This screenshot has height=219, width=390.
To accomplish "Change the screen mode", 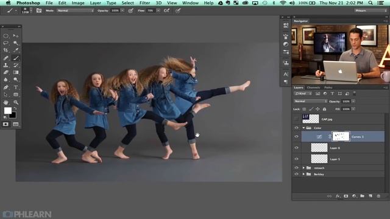I will [16, 124].
